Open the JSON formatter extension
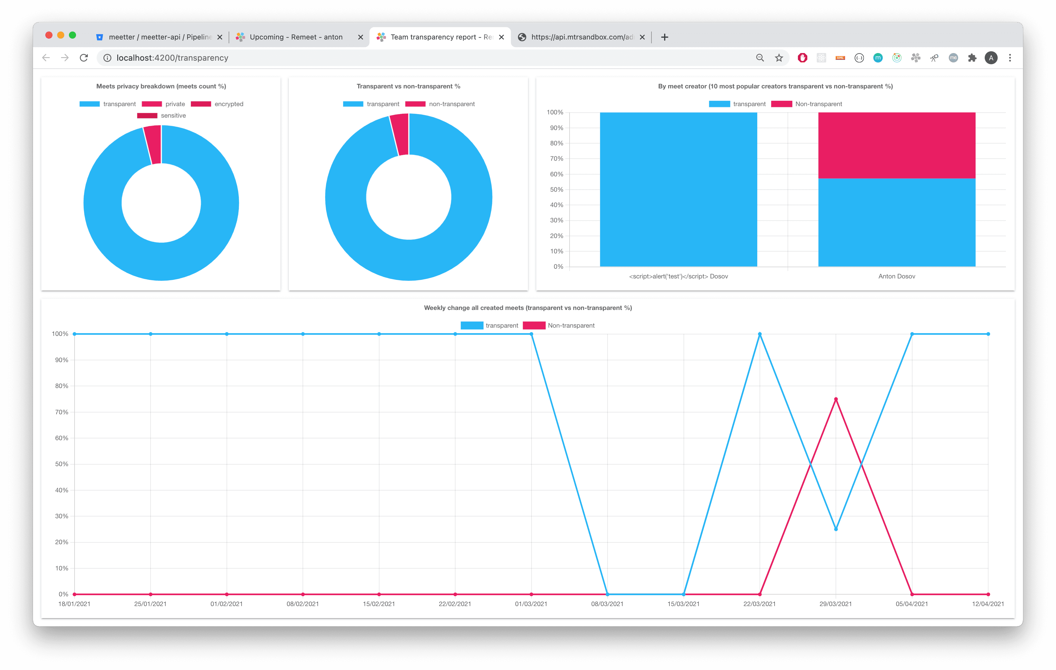Viewport: 1056px width, 670px height. pyautogui.click(x=859, y=57)
